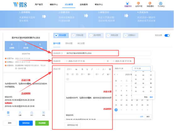Click blue 确定 in the time panel
Viewport: 174px width, 131px height.
(x=151, y=97)
